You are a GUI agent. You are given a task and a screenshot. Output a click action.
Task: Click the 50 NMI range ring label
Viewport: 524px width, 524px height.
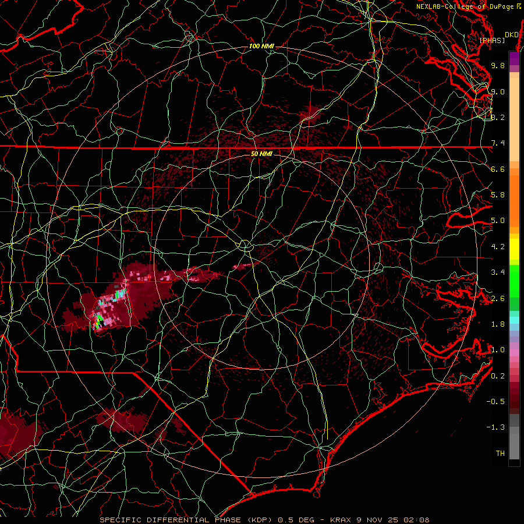coord(261,154)
